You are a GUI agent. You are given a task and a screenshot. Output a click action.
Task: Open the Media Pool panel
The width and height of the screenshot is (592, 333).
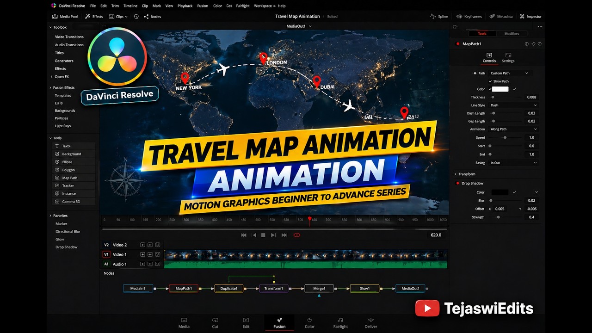pyautogui.click(x=65, y=17)
